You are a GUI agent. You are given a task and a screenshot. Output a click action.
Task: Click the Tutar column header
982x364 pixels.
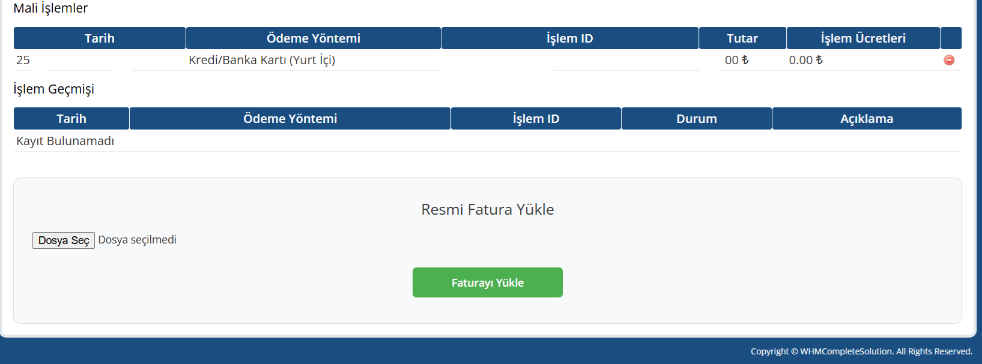tap(742, 38)
